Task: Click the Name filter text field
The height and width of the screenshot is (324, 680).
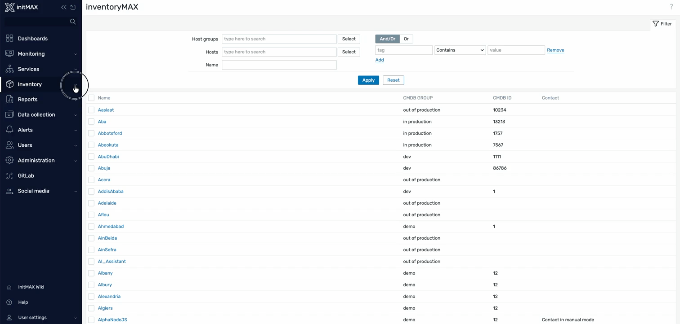Action: click(279, 65)
